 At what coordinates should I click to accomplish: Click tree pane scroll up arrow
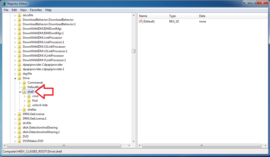click(134, 15)
